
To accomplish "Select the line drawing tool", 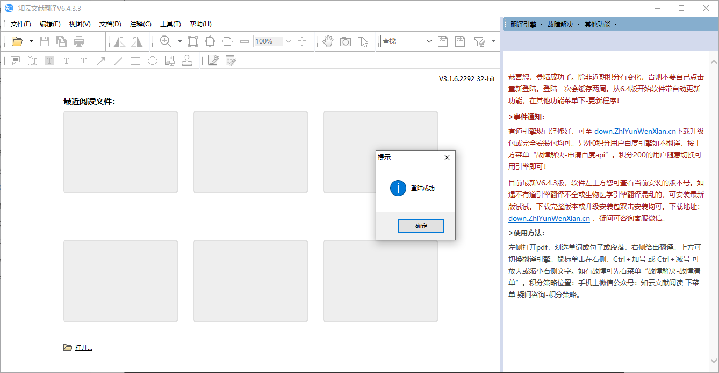I will 118,61.
